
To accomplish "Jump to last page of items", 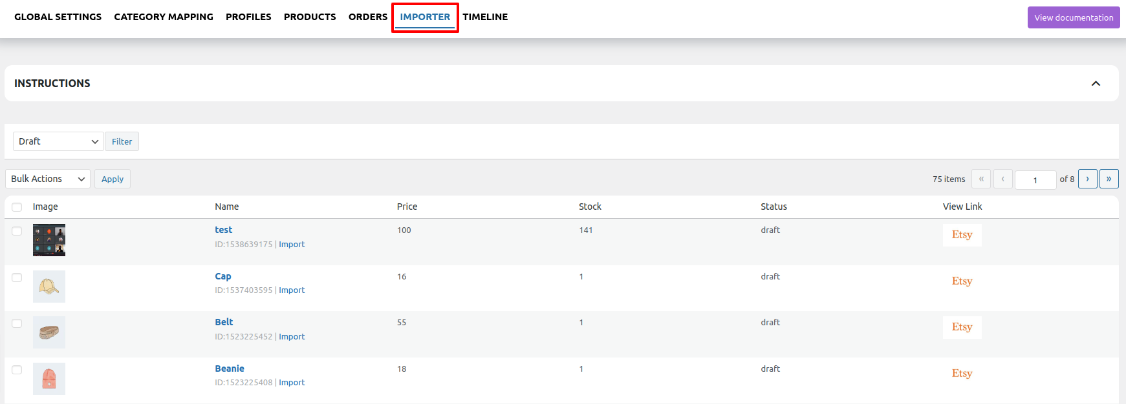I will click(x=1109, y=179).
